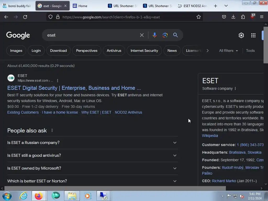Screen dimensions: 268x201
Task: Clear the Google search box with X
Action: (142, 35)
